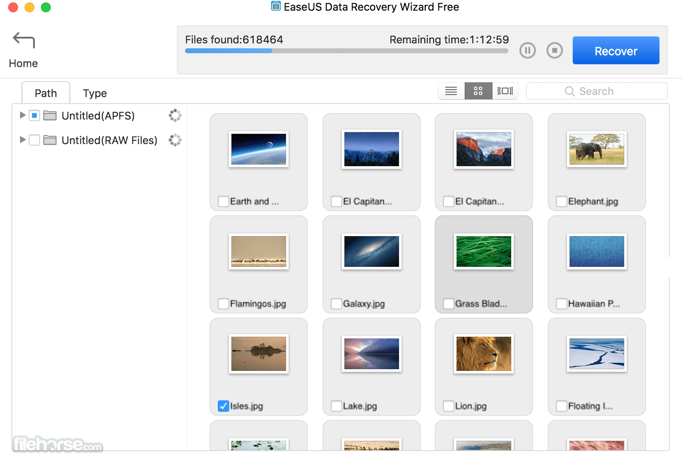The width and height of the screenshot is (682, 465).
Task: Toggle the Untitled(APFS) checkbox
Action: 34,116
